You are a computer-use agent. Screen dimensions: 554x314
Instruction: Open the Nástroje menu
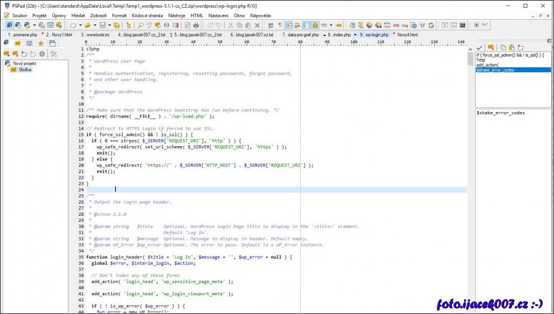click(x=177, y=15)
